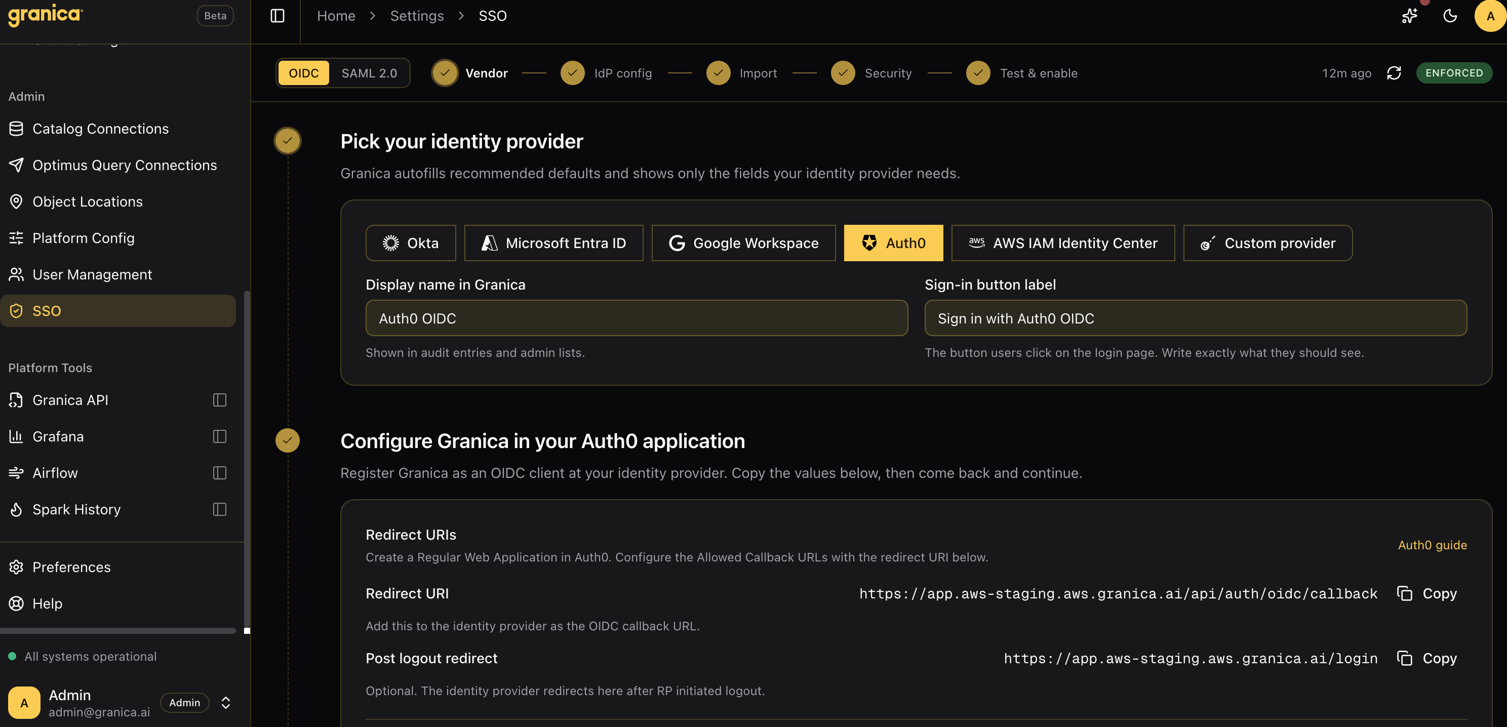Viewport: 1507px width, 727px height.
Task: Copy the Post logout redirect URL
Action: (x=1427, y=659)
